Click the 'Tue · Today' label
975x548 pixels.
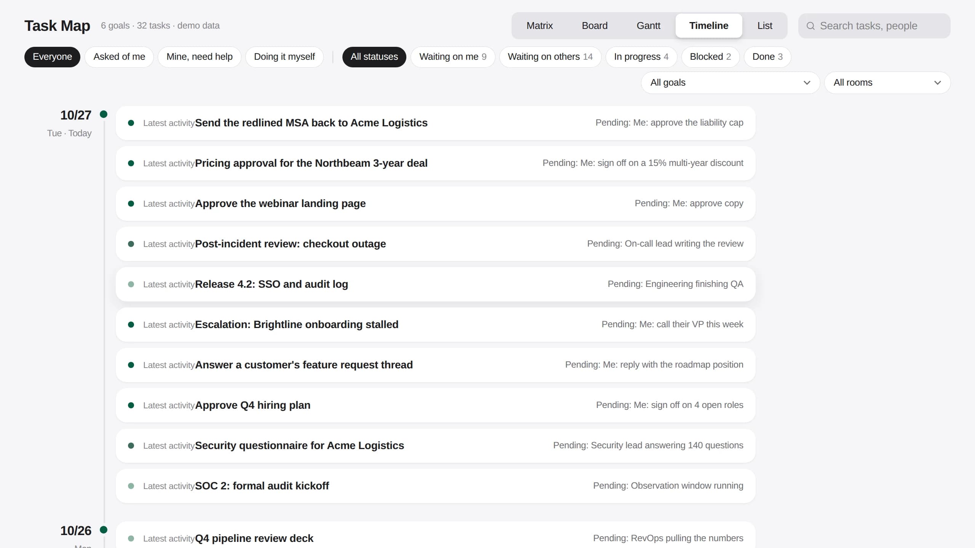point(69,133)
